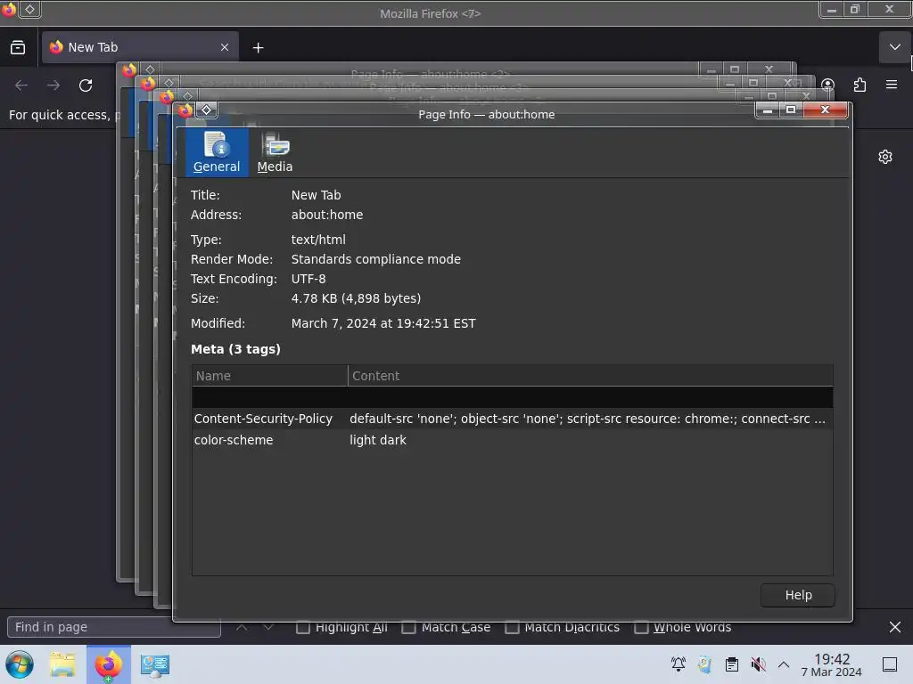Open the list all tabs dropdown

coord(894,47)
